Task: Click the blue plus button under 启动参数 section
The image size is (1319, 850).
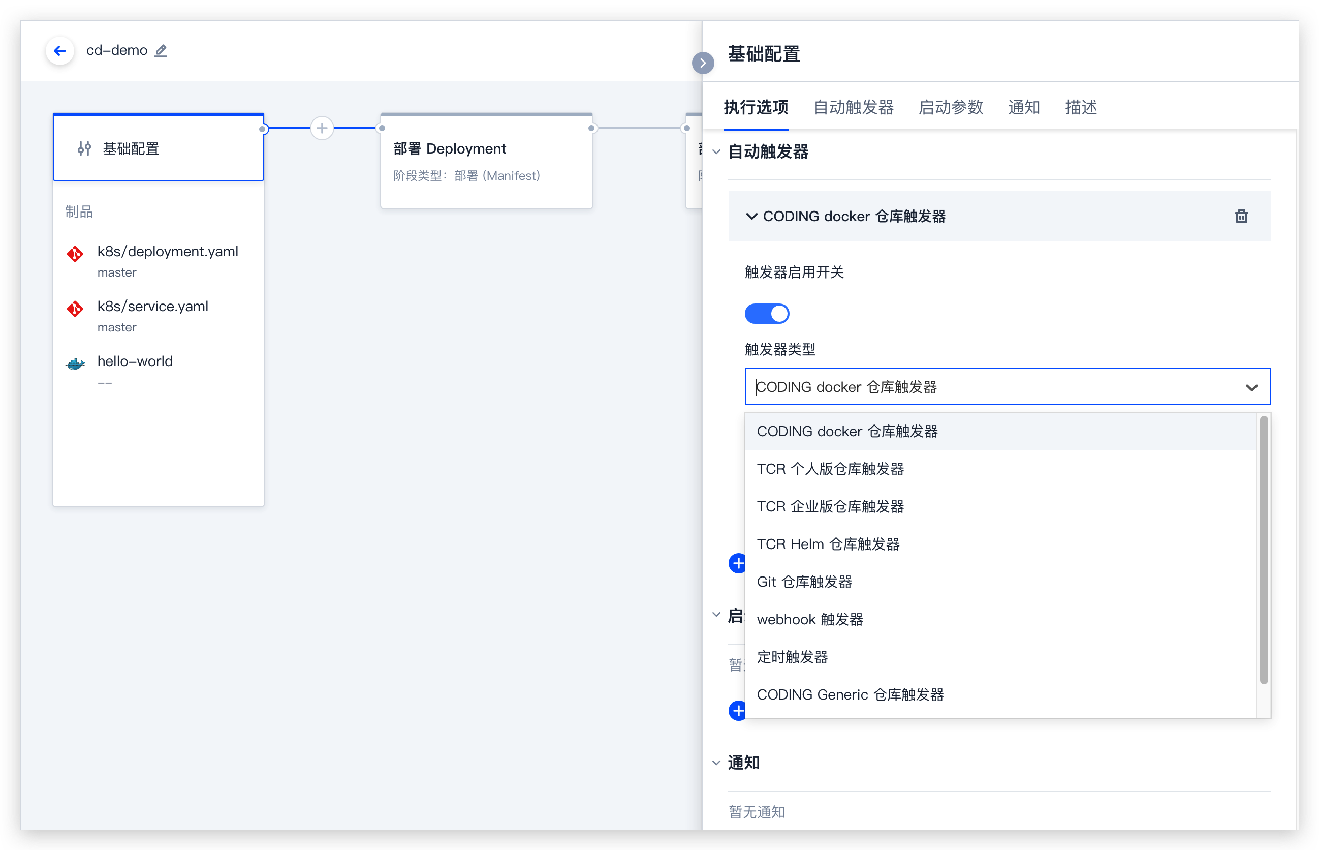Action: pyautogui.click(x=737, y=711)
